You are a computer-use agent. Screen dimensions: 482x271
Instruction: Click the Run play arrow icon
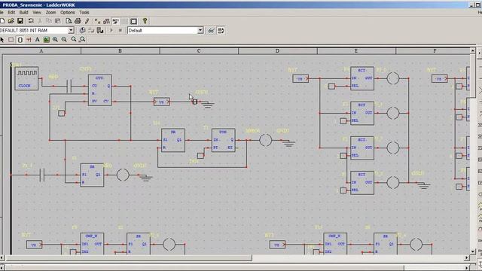[x=111, y=30]
